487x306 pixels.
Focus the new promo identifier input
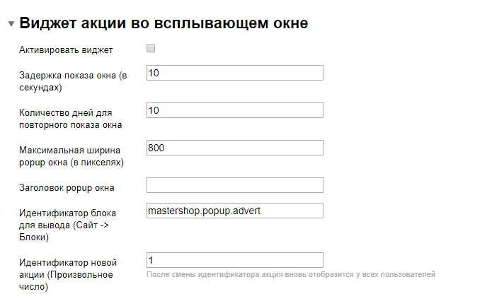[234, 260]
